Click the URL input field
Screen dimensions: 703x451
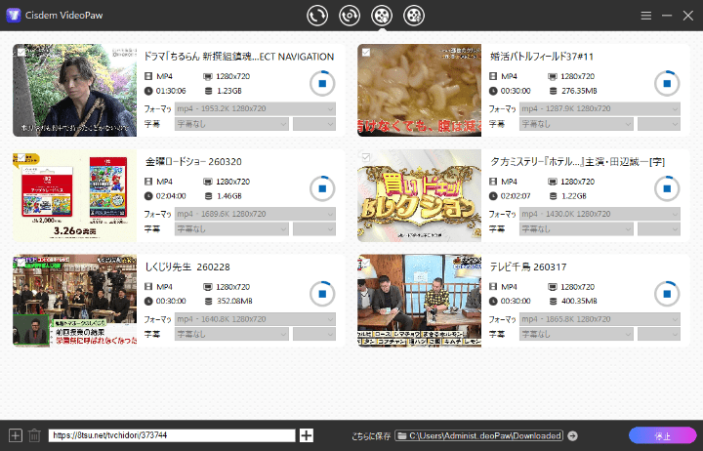[172, 435]
